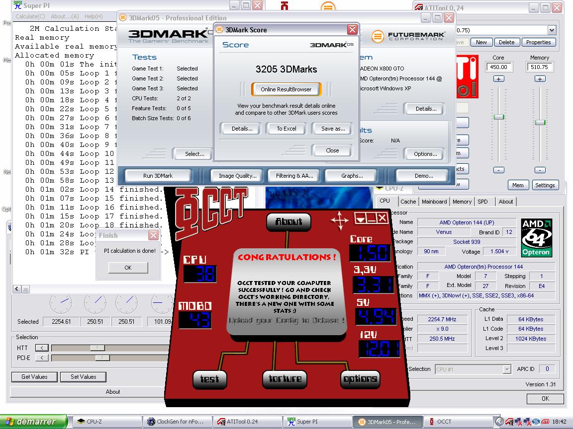Decrease Core clock with the minus button

(x=499, y=170)
